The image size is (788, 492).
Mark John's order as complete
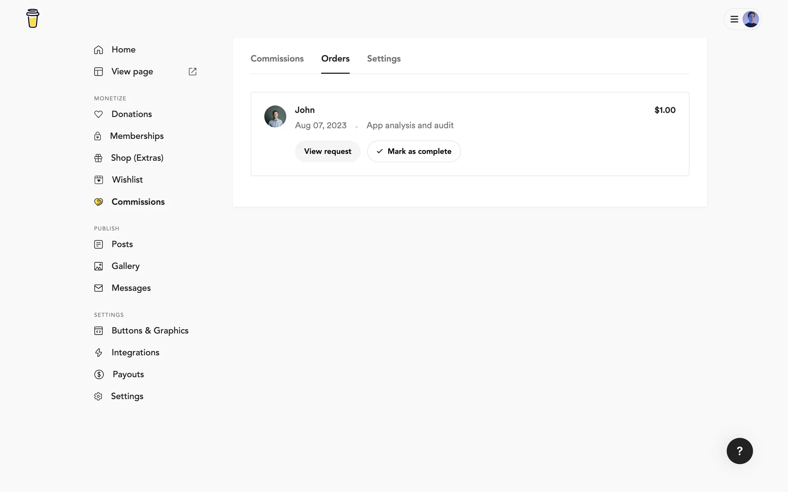(414, 151)
